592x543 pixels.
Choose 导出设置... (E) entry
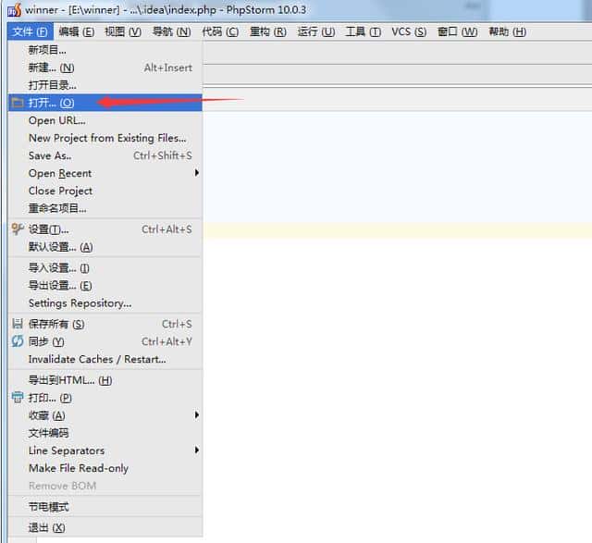[105, 286]
